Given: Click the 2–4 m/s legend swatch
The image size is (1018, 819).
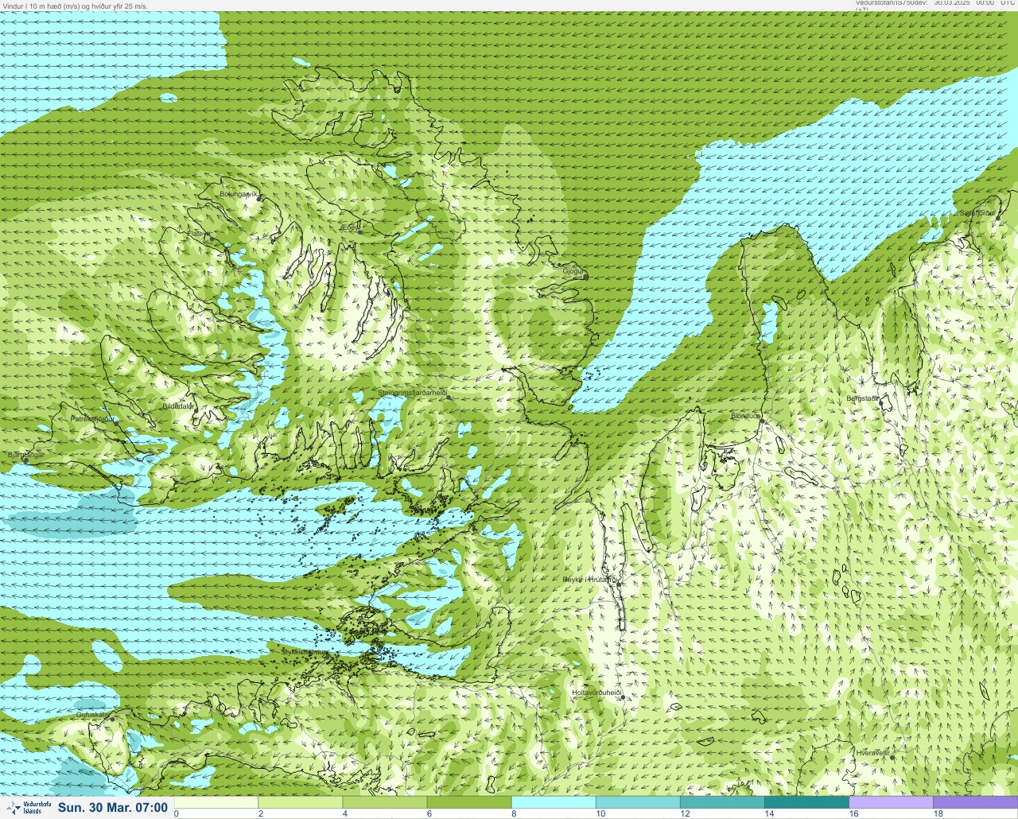Looking at the screenshot, I should click(301, 803).
